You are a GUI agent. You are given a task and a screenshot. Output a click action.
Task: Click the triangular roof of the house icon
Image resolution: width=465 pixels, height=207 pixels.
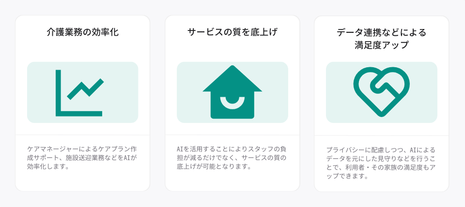[232, 78]
